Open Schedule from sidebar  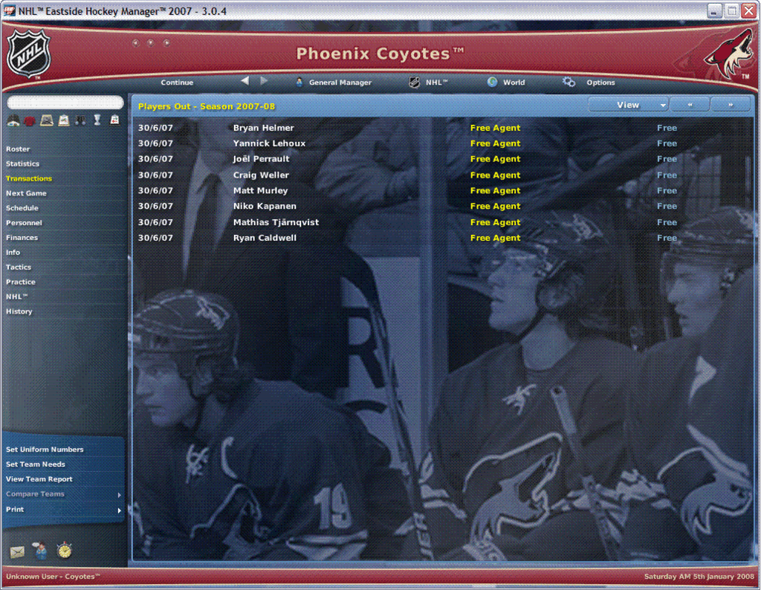22,208
